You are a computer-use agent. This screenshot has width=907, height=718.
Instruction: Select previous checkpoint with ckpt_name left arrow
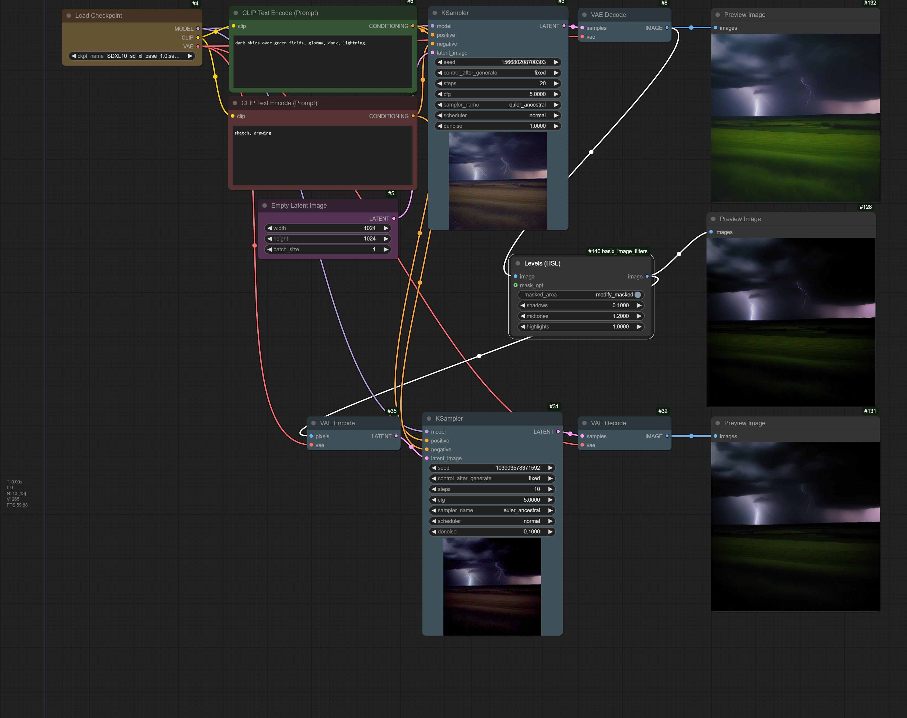[73, 56]
